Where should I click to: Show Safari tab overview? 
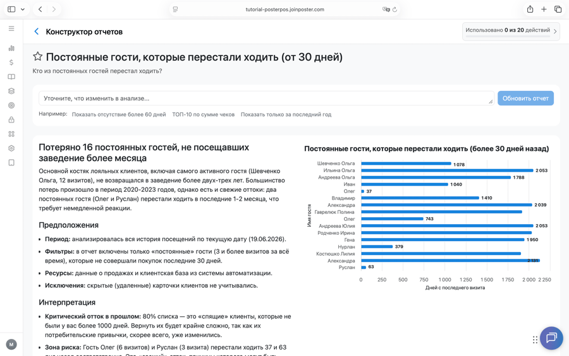point(558,9)
